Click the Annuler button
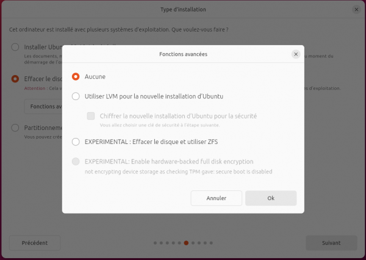This screenshot has height=260, width=366. click(x=217, y=198)
